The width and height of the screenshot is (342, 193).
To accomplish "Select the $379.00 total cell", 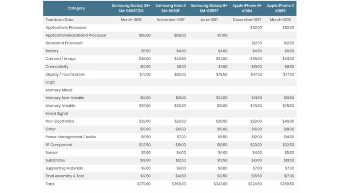I will click(x=143, y=184).
